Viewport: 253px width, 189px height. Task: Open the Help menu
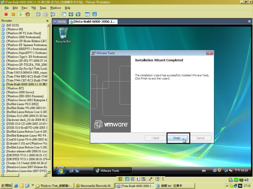[67, 8]
